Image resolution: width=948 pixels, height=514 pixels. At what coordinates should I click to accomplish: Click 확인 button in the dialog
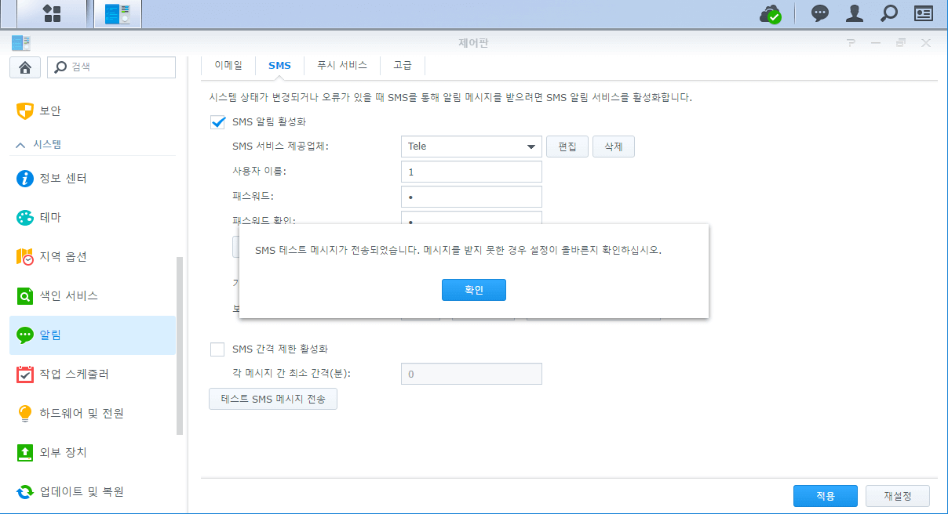[473, 290]
